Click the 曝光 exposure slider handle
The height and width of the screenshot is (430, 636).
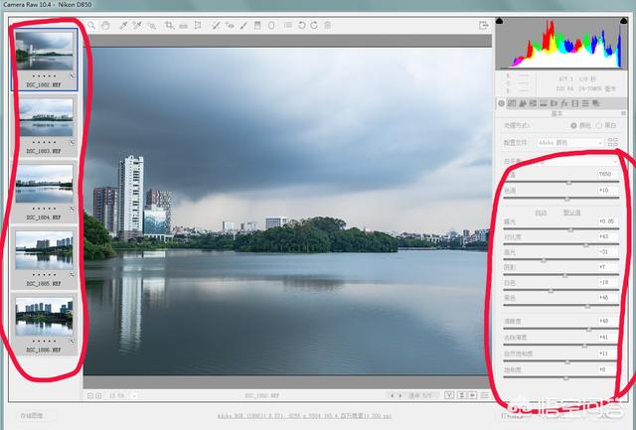[569, 227]
